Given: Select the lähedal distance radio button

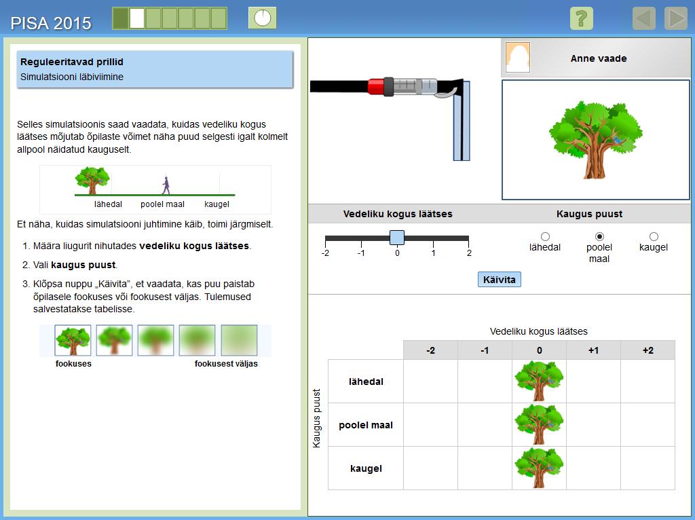Looking at the screenshot, I should (x=545, y=237).
